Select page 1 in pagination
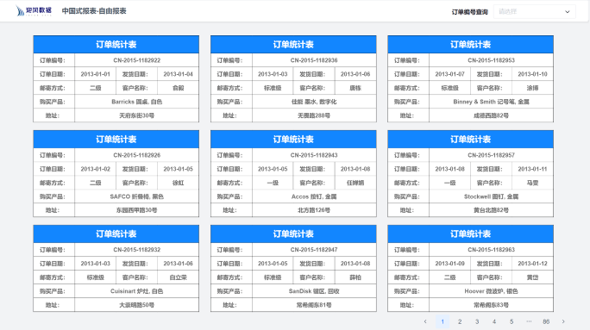This screenshot has width=590, height=330. click(x=442, y=321)
